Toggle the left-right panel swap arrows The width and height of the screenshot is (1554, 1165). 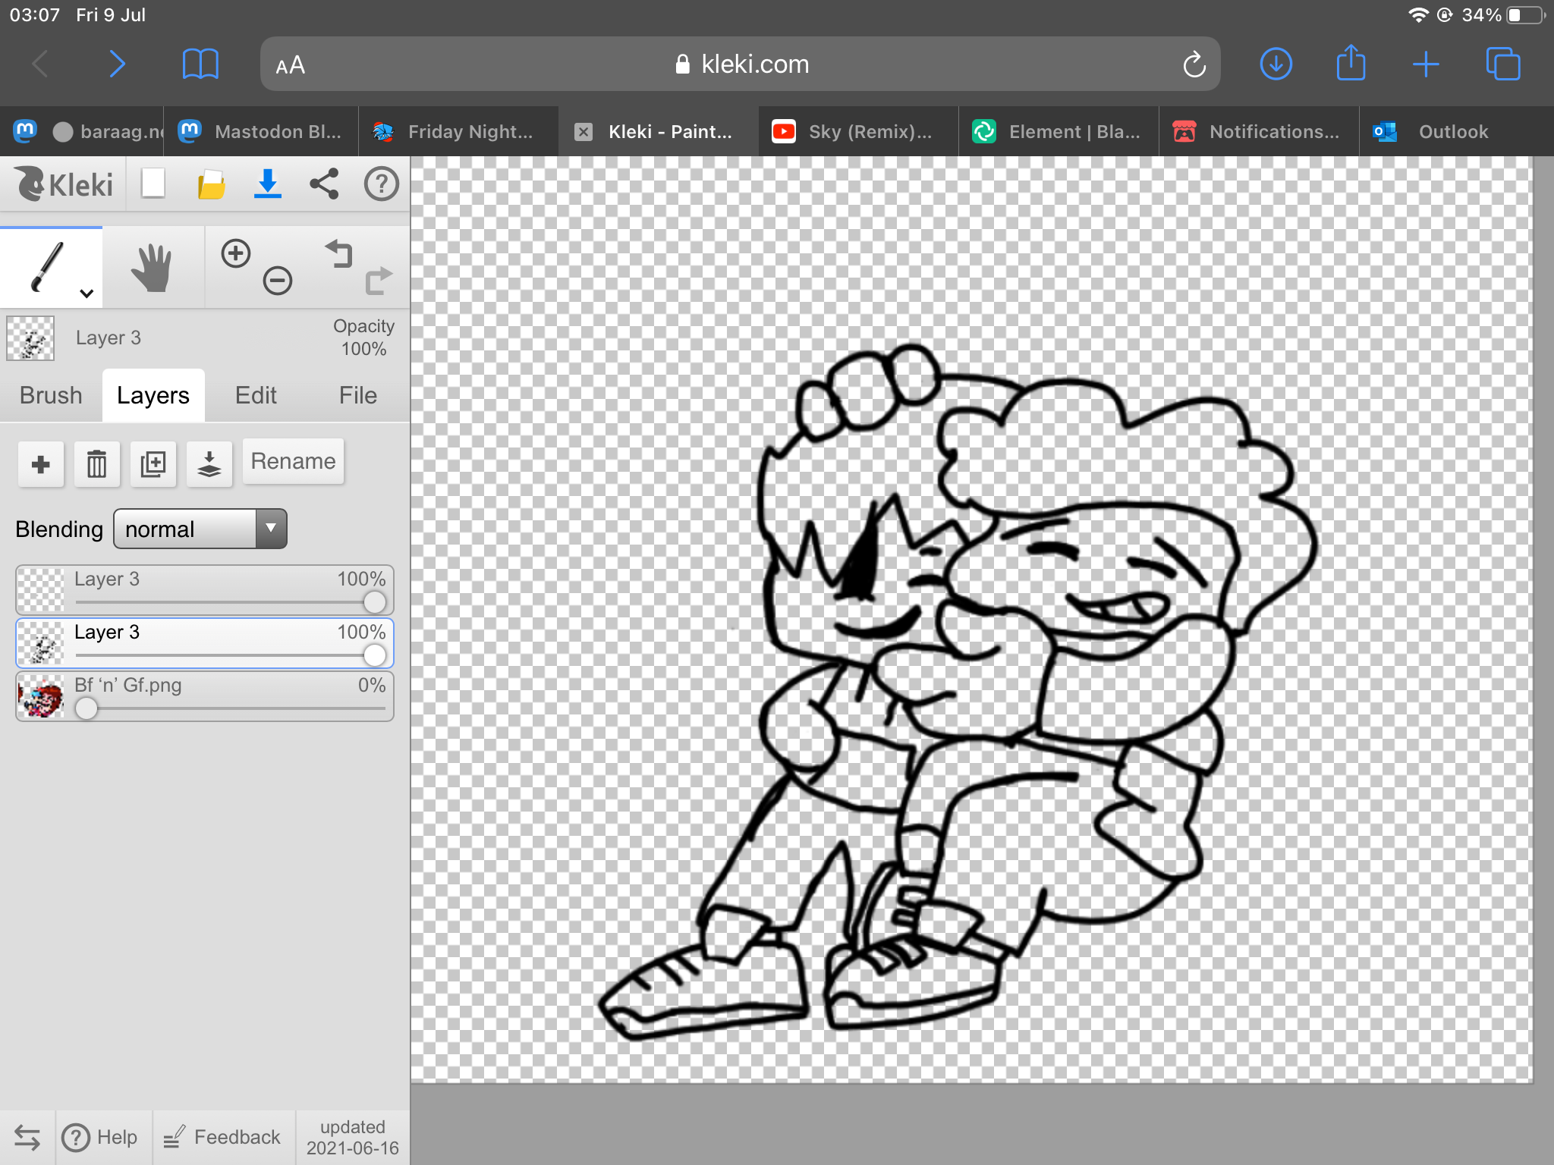pyautogui.click(x=27, y=1137)
